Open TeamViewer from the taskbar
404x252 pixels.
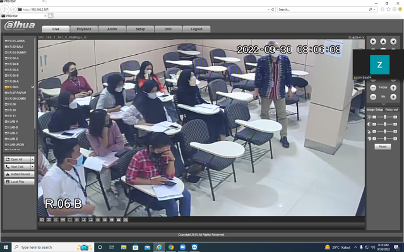click(x=194, y=247)
